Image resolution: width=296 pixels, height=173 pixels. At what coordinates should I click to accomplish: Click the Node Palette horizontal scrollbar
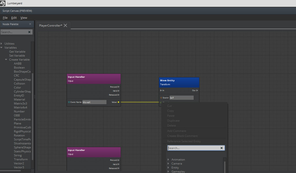coord(10,171)
